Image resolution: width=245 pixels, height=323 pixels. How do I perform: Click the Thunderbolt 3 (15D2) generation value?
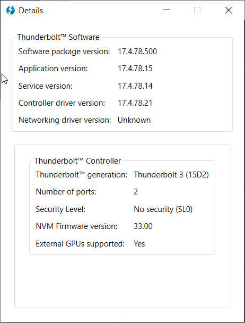pyautogui.click(x=171, y=175)
